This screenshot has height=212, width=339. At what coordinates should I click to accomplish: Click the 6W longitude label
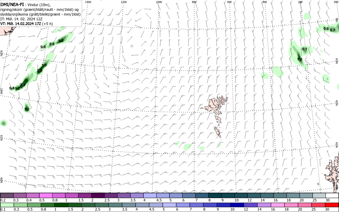[x=230, y=2]
